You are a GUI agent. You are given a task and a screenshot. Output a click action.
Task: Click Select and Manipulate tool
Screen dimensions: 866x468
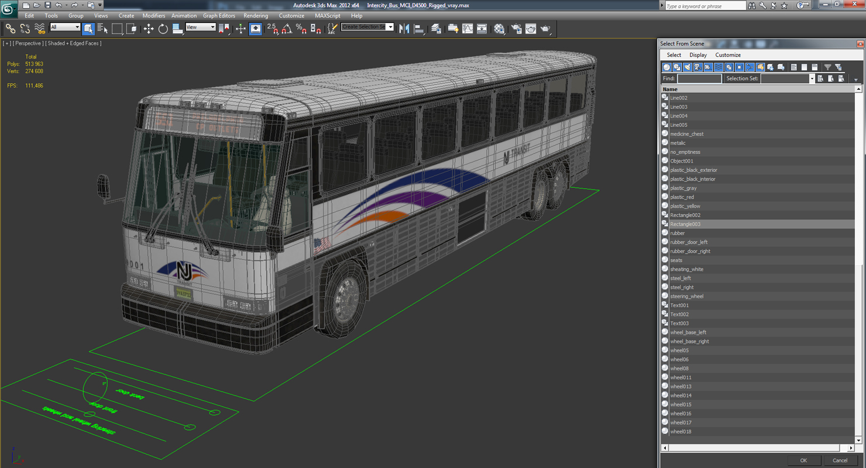[240, 28]
